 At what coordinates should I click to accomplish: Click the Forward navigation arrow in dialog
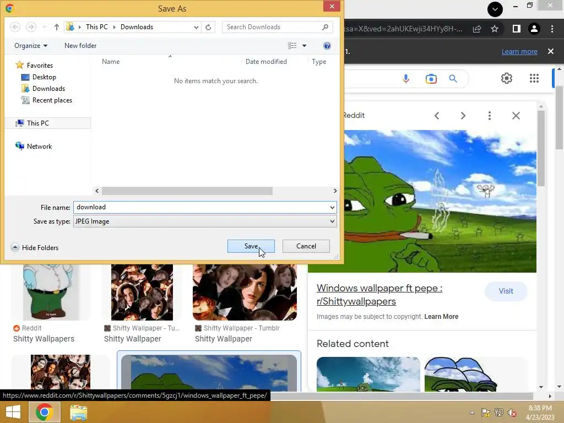31,27
